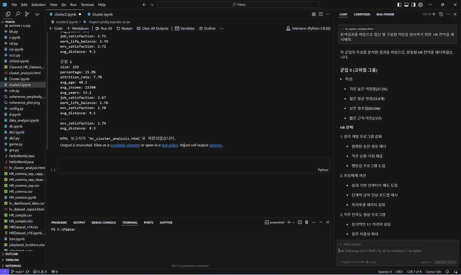Show chat history clock icon
Screen dimensions: 461x275
441,14
